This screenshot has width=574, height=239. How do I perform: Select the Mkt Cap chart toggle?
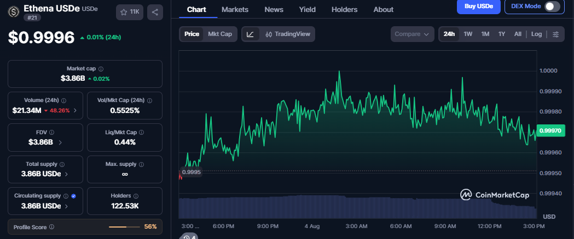(x=220, y=34)
